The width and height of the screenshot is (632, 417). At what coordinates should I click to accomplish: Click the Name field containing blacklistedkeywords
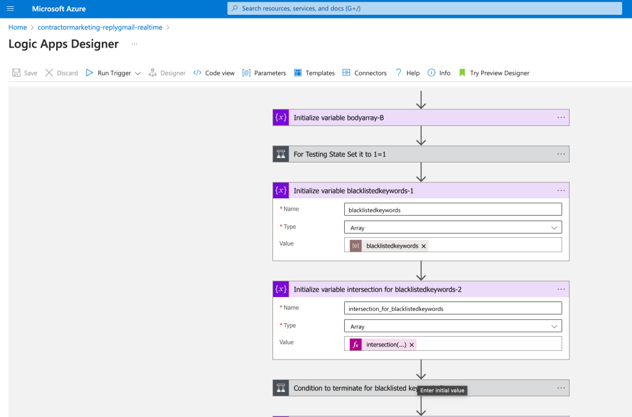[x=453, y=209]
